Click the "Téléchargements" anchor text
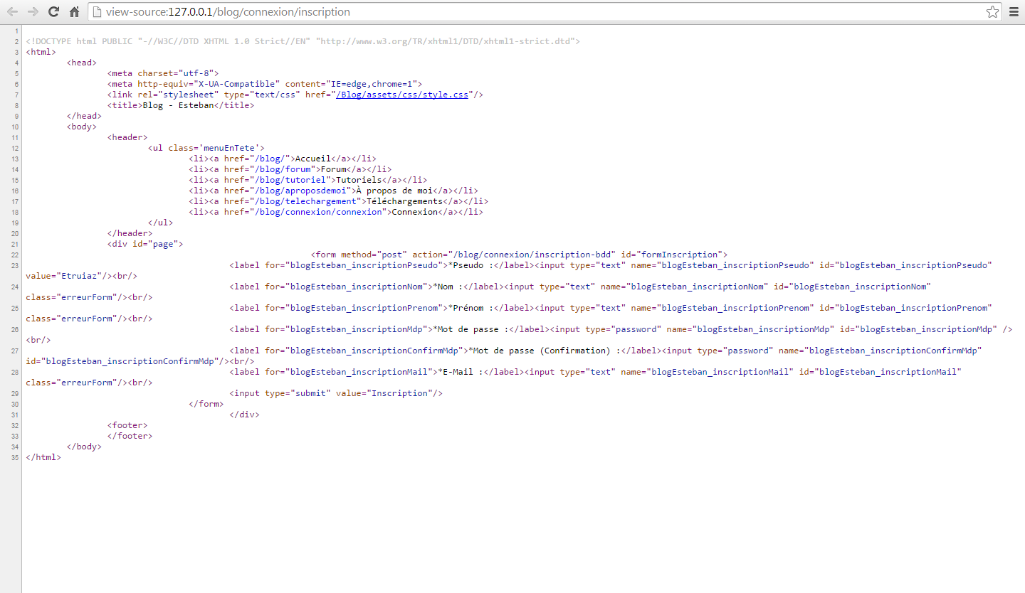The image size is (1025, 593). coord(404,201)
